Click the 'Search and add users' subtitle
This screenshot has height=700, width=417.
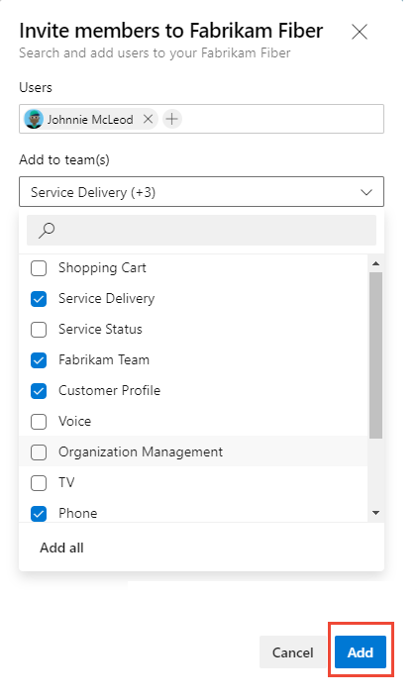[x=155, y=53]
